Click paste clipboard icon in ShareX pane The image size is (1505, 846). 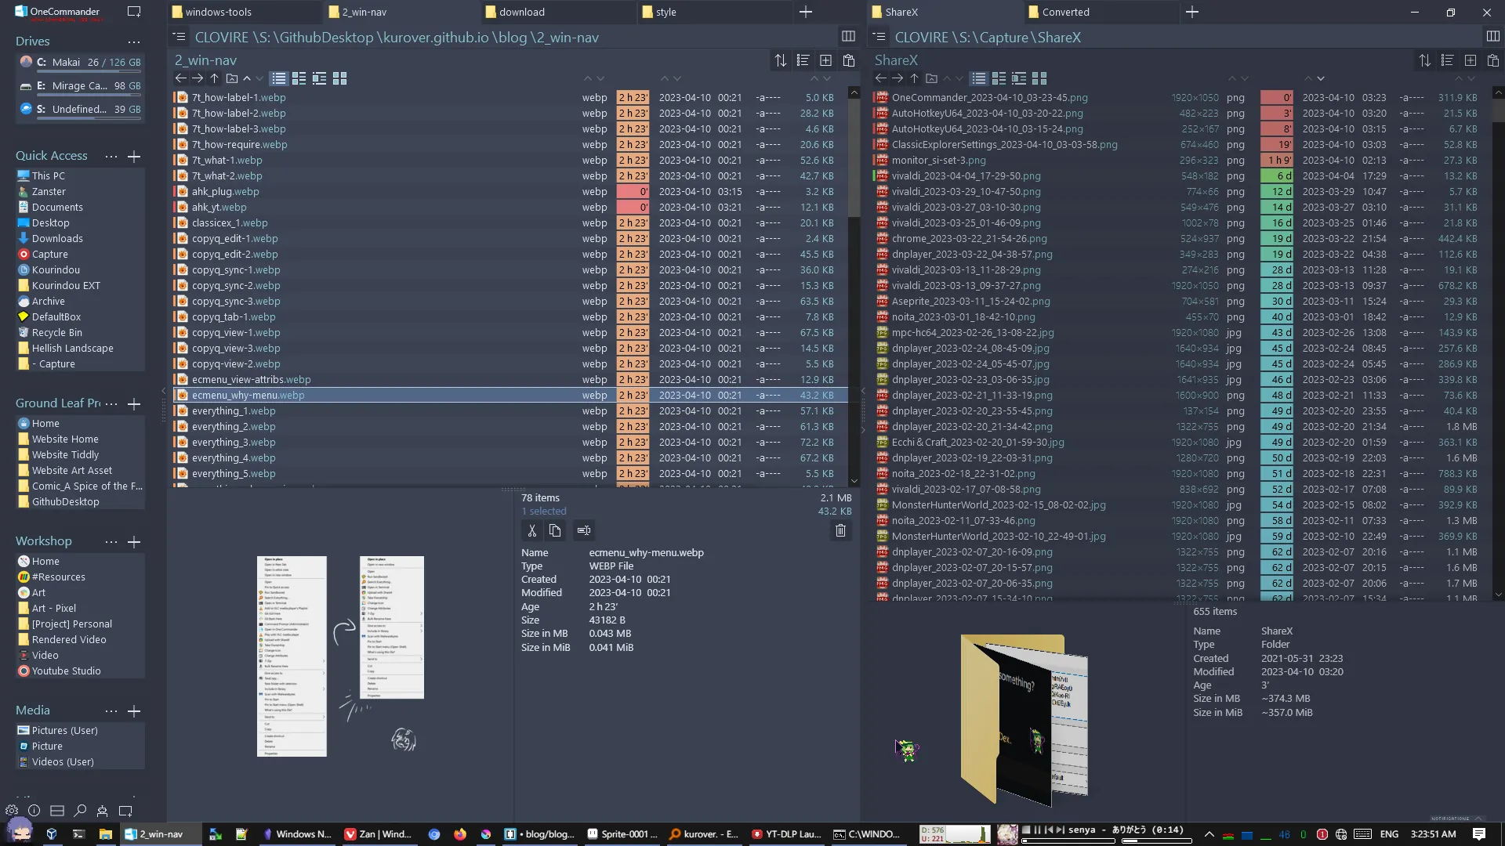point(1492,60)
